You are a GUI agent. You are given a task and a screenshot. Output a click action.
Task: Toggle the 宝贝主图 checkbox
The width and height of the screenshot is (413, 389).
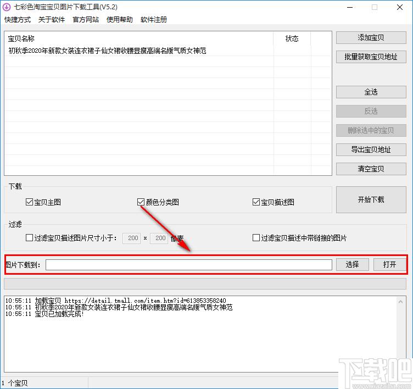pos(29,202)
